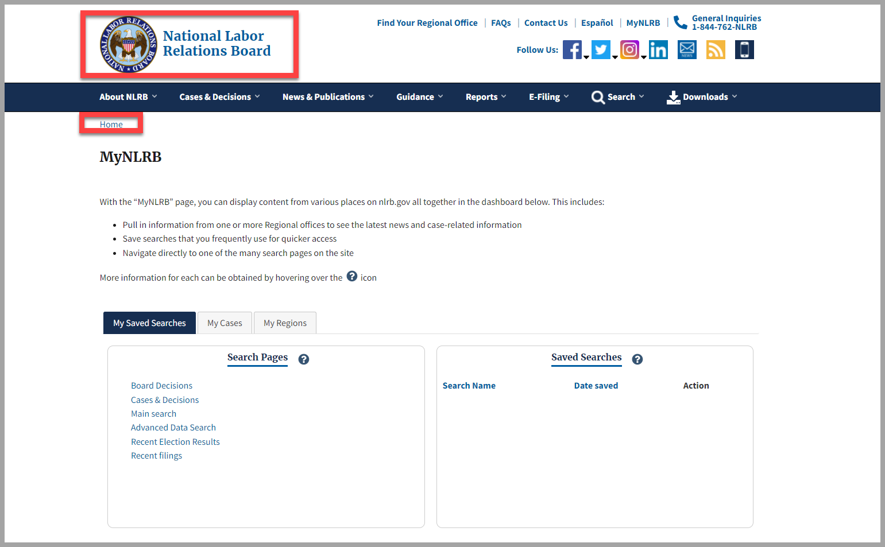Open the NLRB LinkedIn icon
Image resolution: width=885 pixels, height=547 pixels.
click(x=658, y=50)
